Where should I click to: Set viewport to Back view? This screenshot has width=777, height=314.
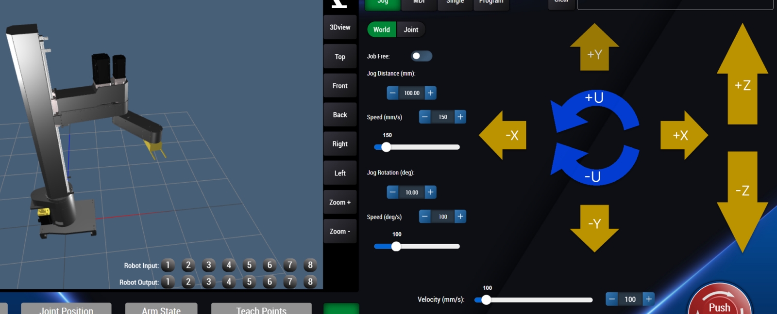(340, 115)
